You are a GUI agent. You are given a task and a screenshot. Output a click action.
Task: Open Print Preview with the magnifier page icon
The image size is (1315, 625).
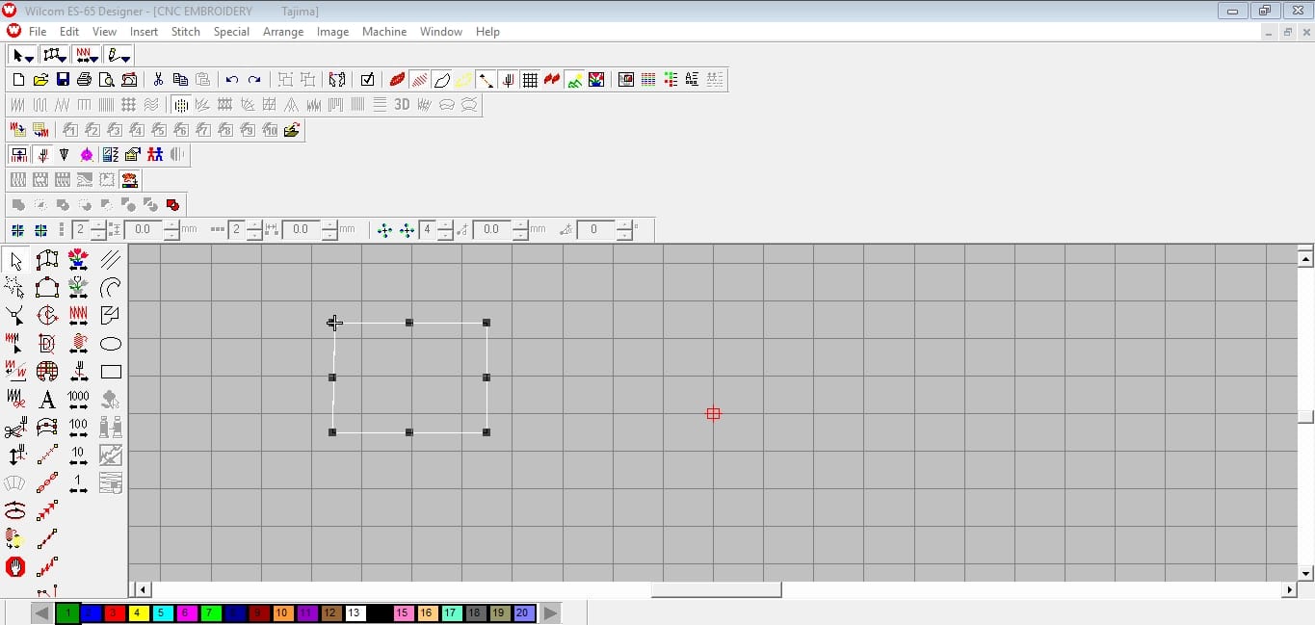(x=106, y=80)
